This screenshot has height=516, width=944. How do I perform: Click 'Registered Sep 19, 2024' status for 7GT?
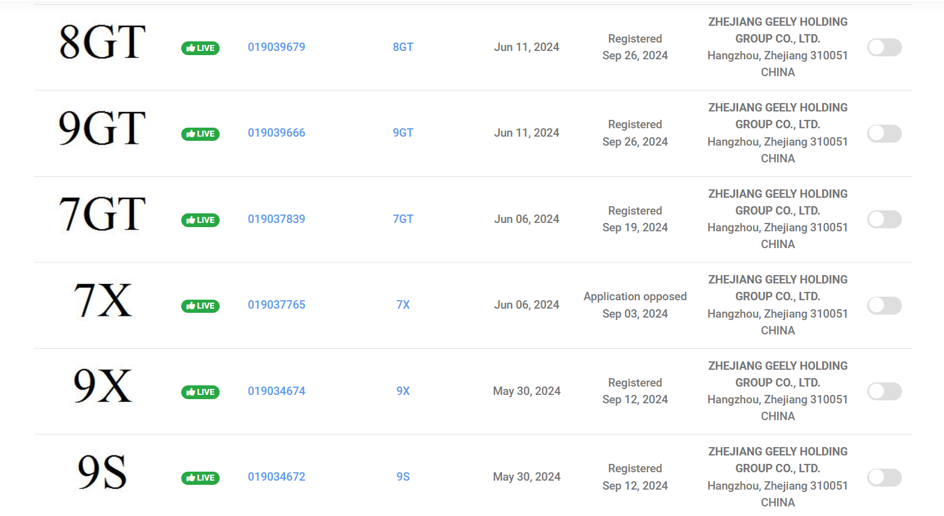[635, 219]
